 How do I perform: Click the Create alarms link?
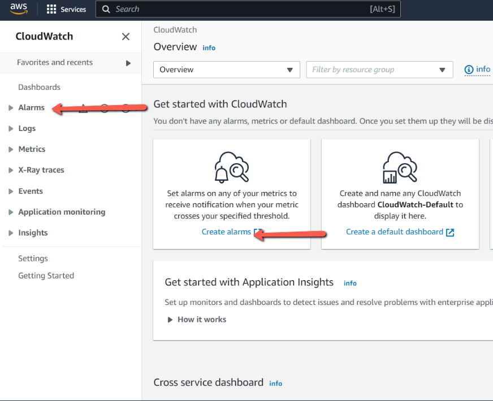point(226,232)
